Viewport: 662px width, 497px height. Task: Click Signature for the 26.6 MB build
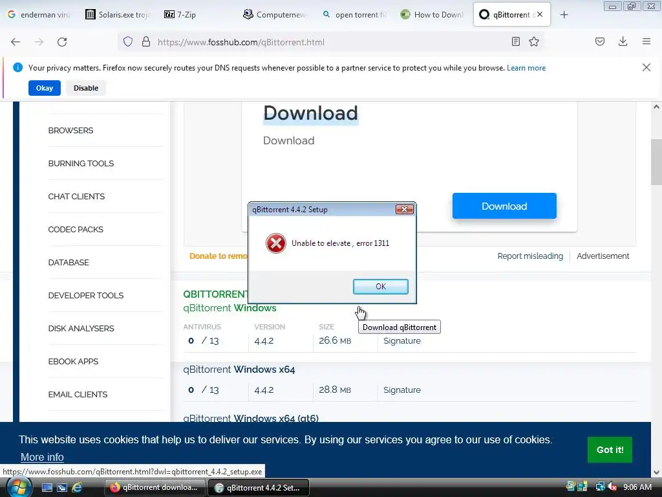tap(402, 340)
